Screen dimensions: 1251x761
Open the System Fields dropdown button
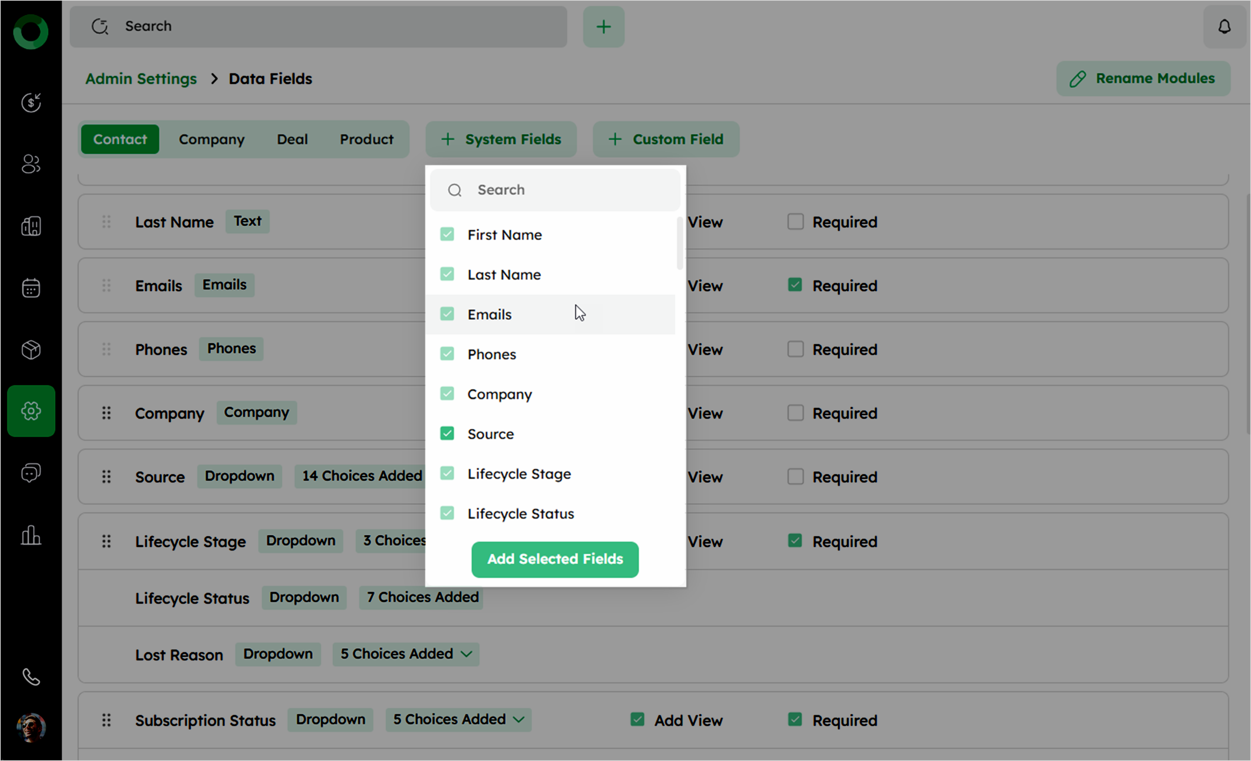pos(501,139)
